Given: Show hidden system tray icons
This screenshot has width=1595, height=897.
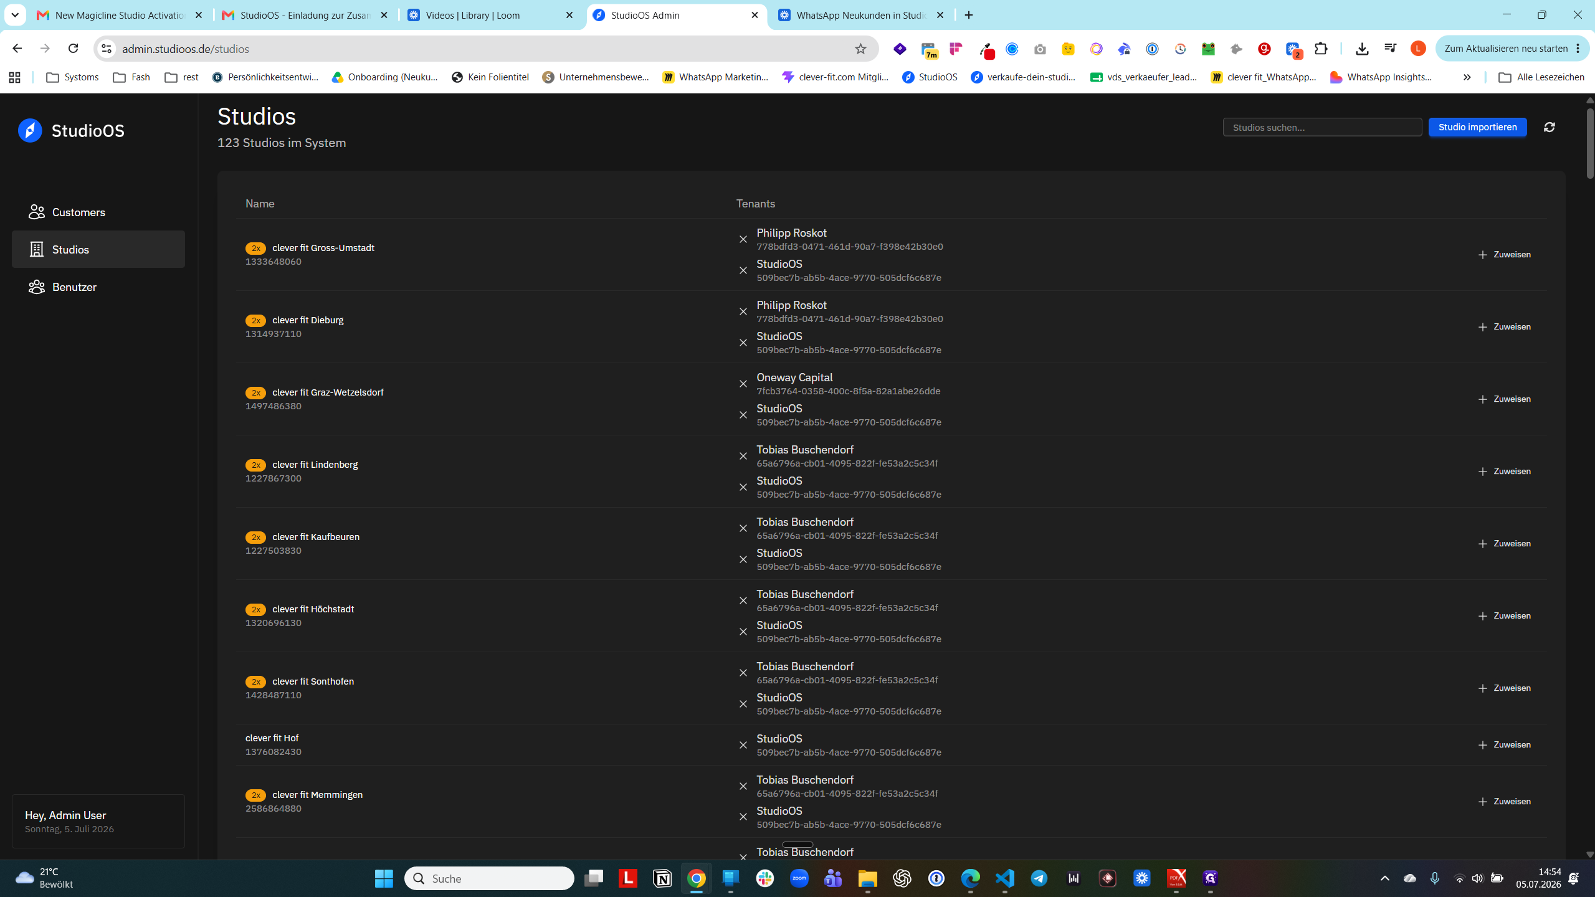Looking at the screenshot, I should click(1384, 878).
